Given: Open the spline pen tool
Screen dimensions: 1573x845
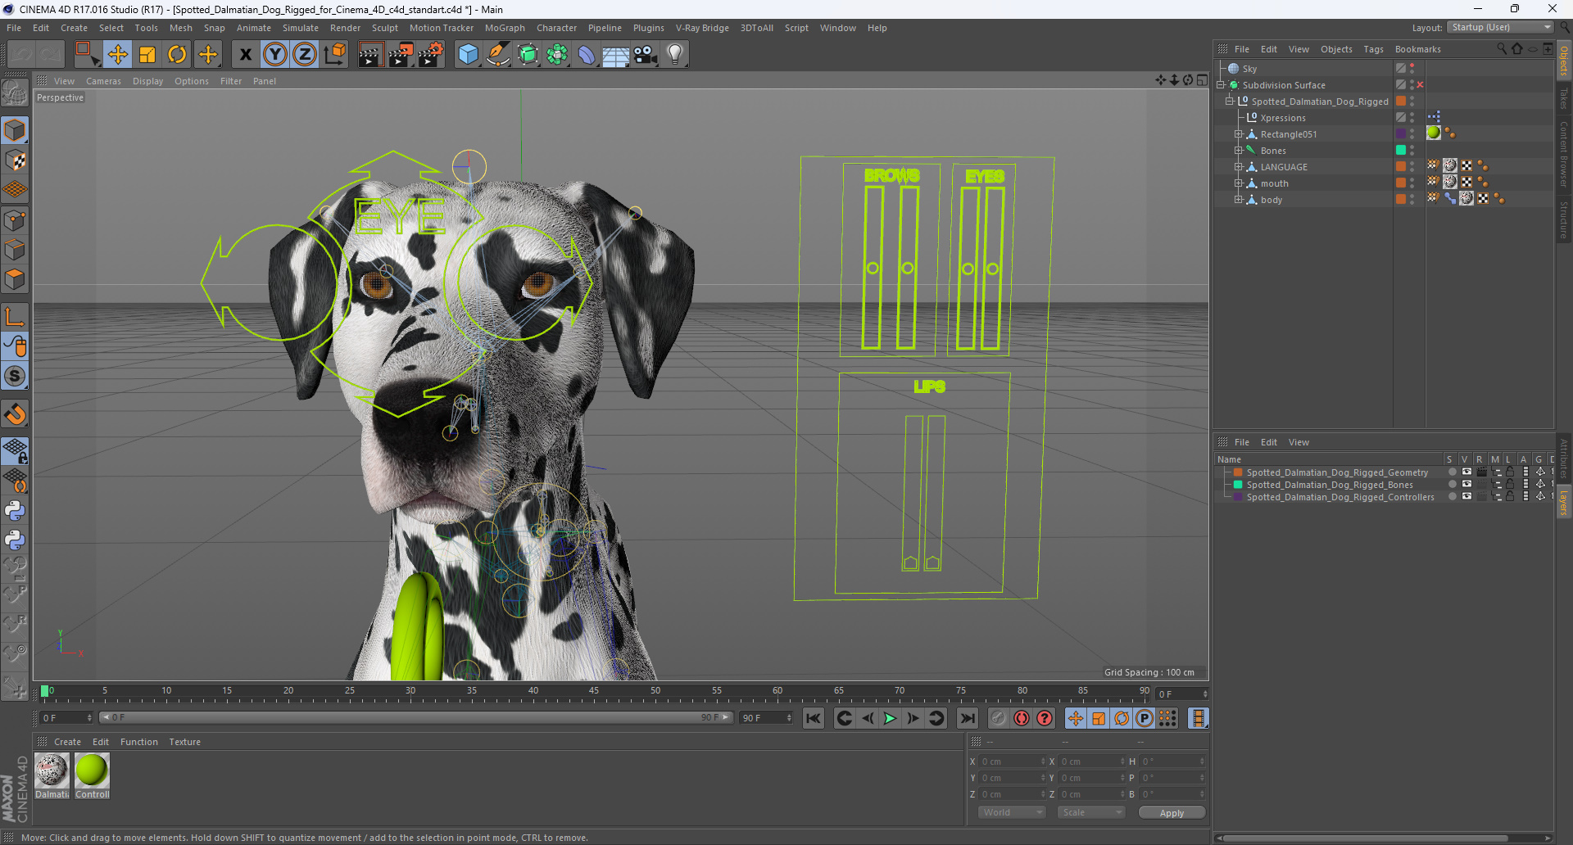Looking at the screenshot, I should pyautogui.click(x=498, y=55).
